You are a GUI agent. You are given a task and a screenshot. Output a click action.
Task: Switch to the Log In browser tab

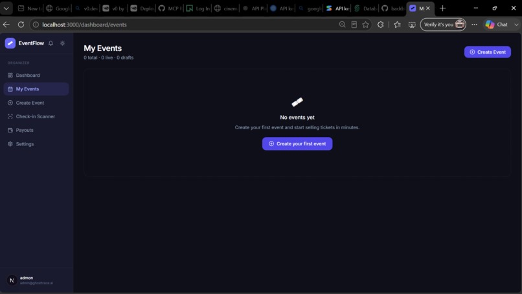(198, 8)
